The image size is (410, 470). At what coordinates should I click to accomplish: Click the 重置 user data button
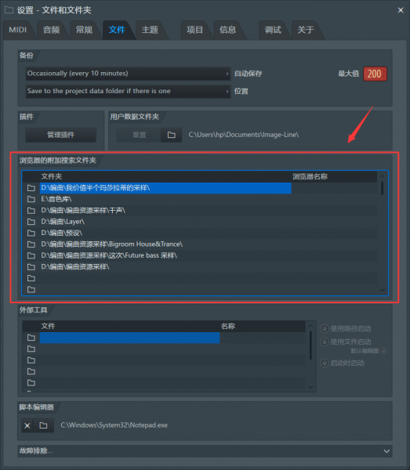click(139, 135)
